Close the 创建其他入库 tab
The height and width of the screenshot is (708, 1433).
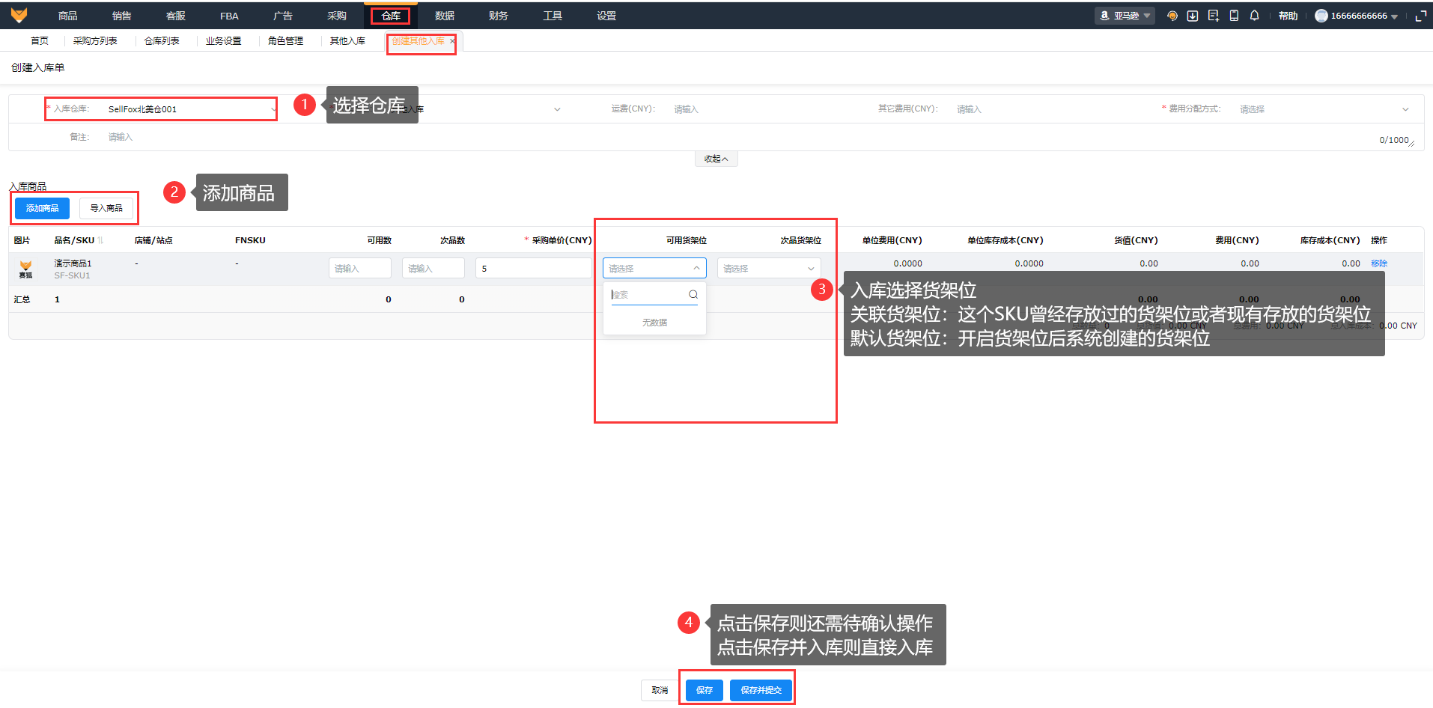[452, 41]
